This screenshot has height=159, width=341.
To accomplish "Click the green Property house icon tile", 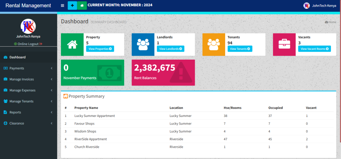I will pos(72,44).
